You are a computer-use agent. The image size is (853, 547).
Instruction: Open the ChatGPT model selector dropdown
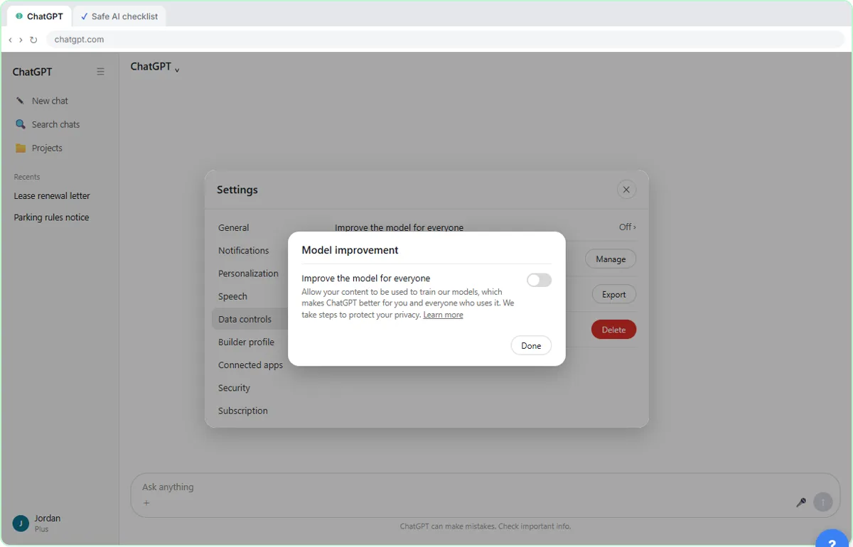[155, 67]
